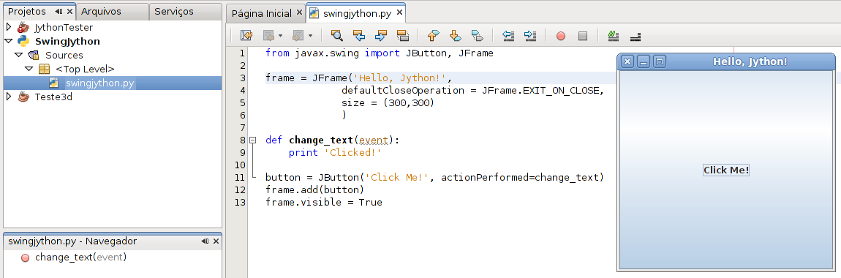The height and width of the screenshot is (278, 841).
Task: Click Find Next Occurrence icon
Action: [381, 36]
